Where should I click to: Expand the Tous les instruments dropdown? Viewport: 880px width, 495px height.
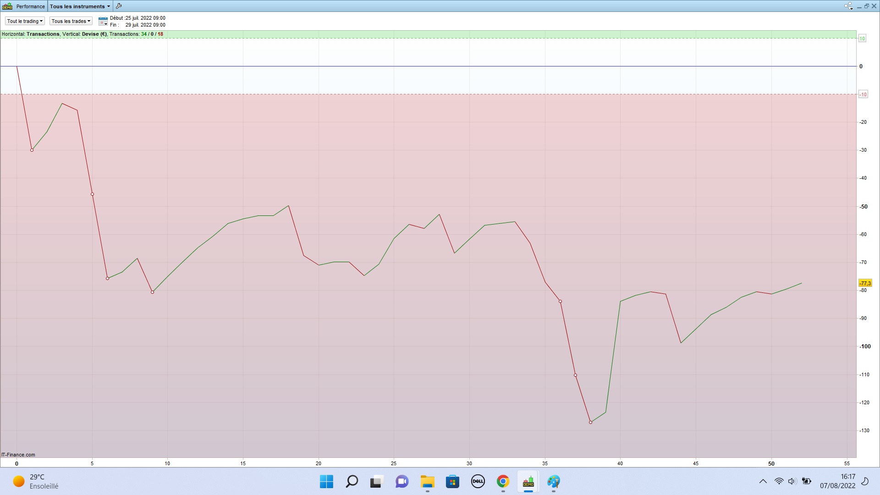80,6
